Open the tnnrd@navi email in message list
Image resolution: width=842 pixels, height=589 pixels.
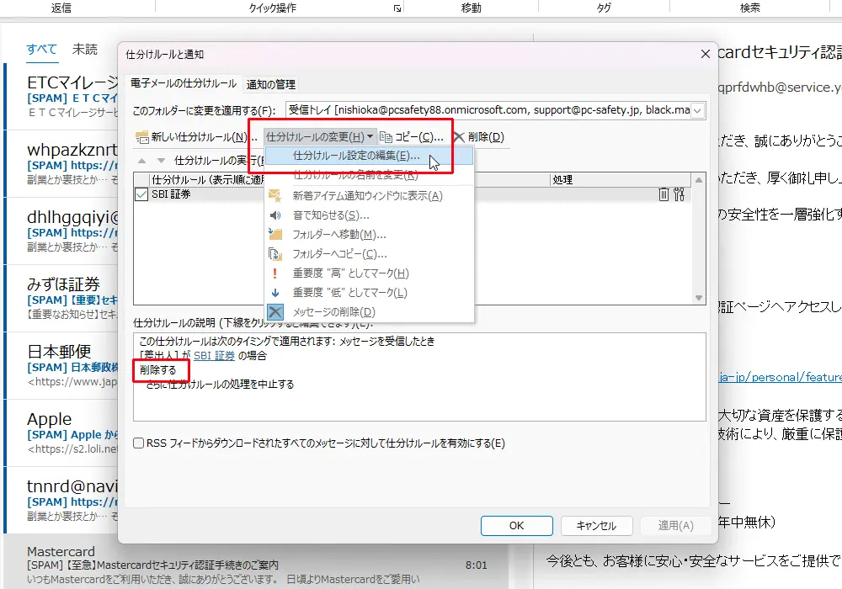point(61,501)
